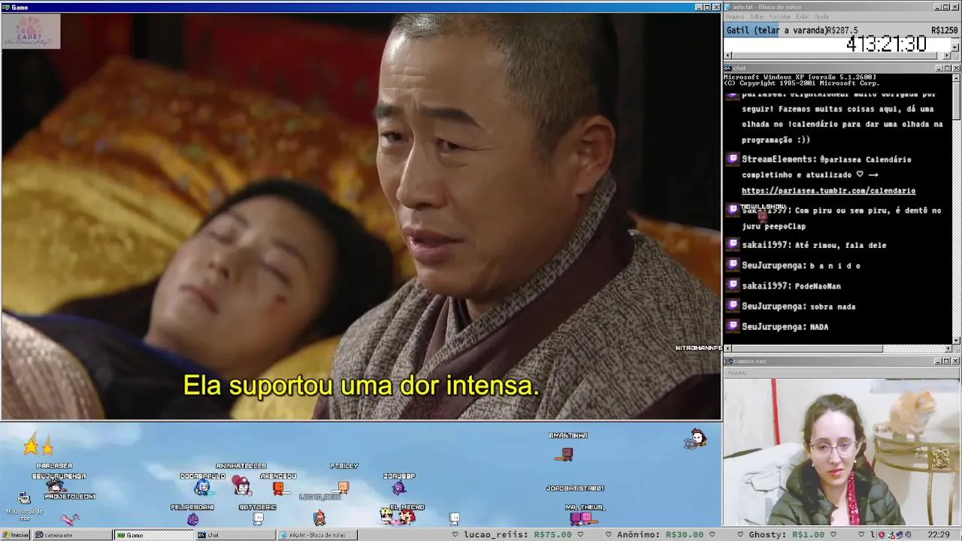Open Editar menu in Bloco de notas

click(757, 17)
